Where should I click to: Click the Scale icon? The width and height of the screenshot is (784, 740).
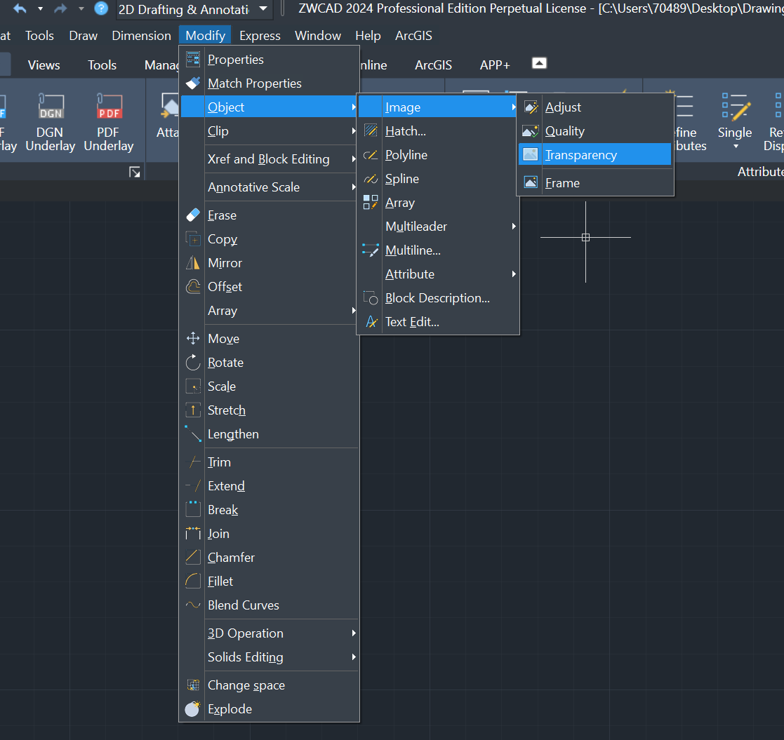coord(193,386)
